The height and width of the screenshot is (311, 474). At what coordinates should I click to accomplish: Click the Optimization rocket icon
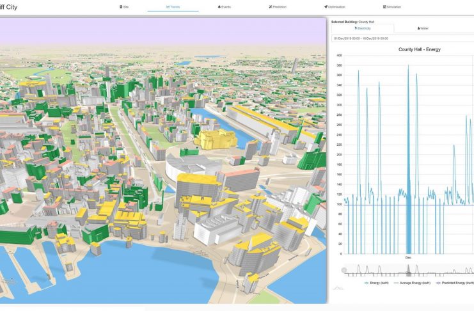pyautogui.click(x=326, y=6)
